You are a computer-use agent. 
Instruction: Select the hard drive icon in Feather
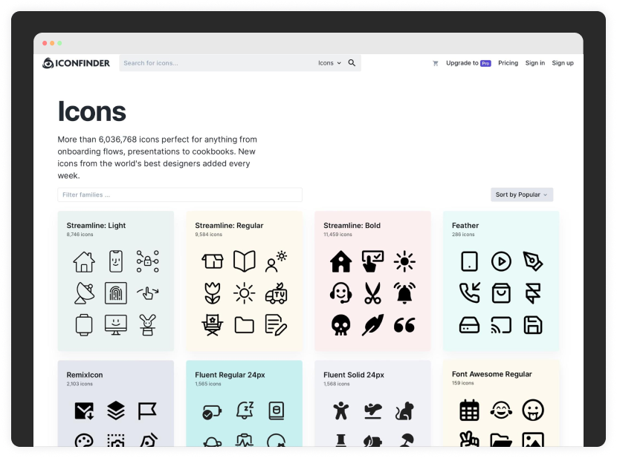coord(469,325)
